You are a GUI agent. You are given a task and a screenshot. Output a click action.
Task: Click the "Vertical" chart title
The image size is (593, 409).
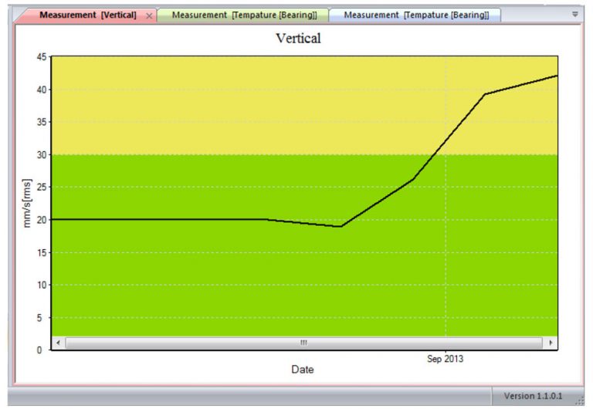[x=298, y=39]
